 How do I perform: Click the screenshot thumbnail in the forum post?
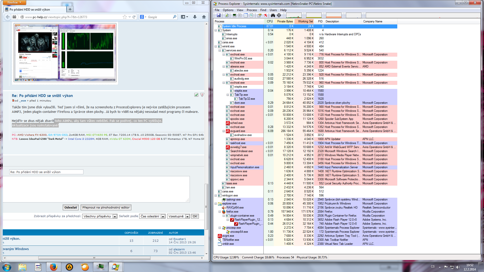pyautogui.click(x=65, y=53)
